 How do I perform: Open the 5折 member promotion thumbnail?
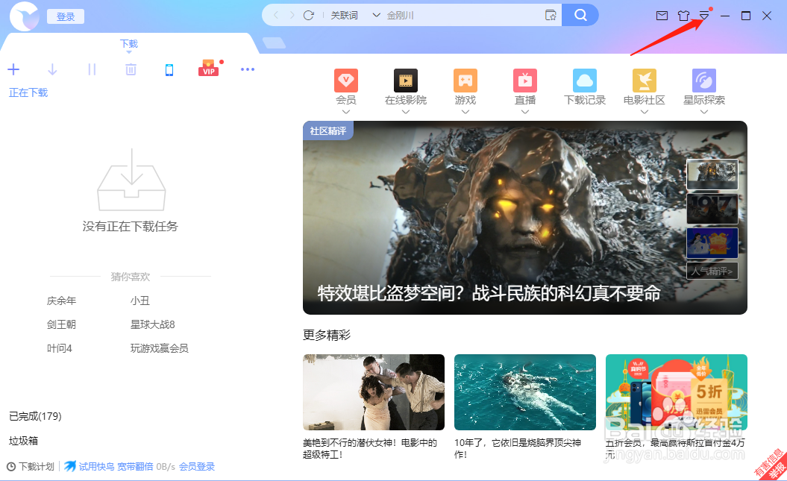coord(676,392)
